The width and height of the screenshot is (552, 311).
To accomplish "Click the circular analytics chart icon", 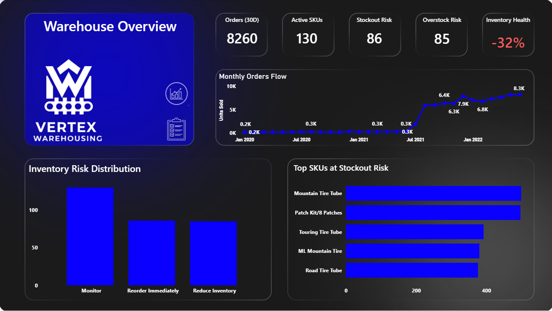I will (176, 93).
